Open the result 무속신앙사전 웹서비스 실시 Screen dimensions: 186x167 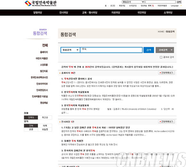(77, 79)
